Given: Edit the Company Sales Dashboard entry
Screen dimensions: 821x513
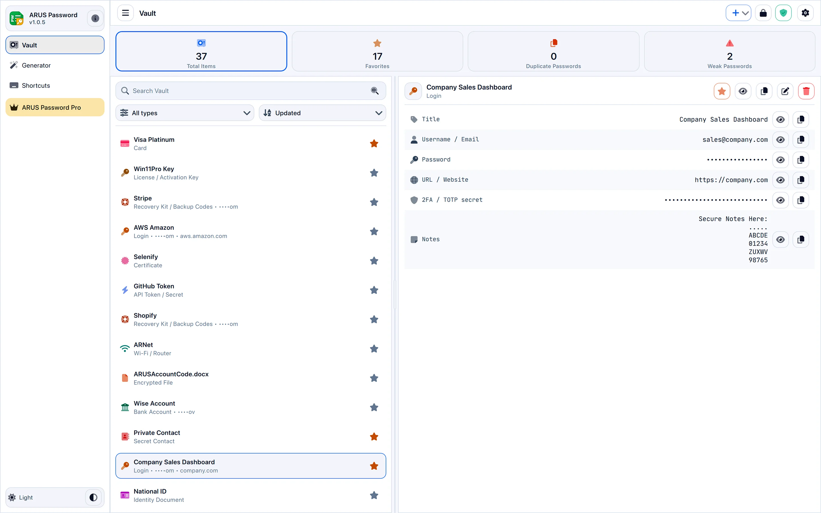Looking at the screenshot, I should [785, 91].
